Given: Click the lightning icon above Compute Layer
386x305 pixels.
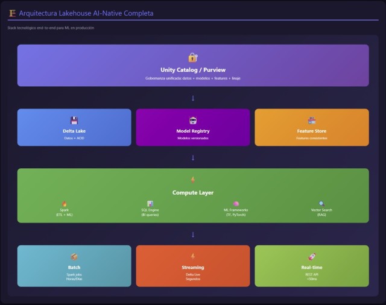Looking at the screenshot, I should 193,180.
